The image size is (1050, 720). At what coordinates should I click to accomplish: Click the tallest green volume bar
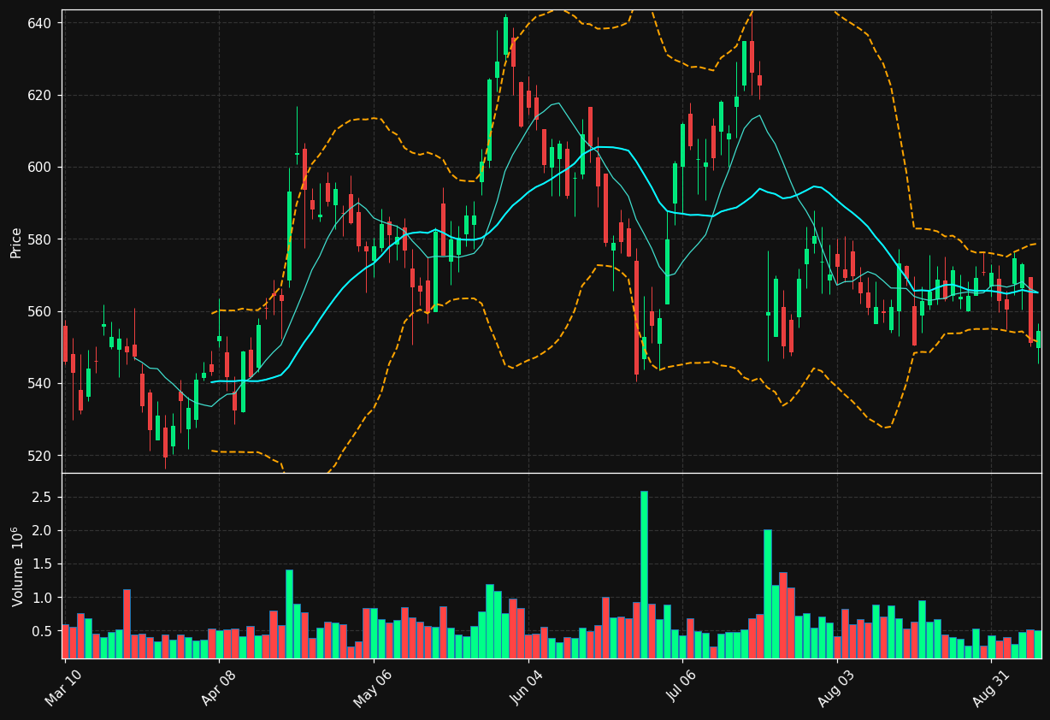(x=644, y=574)
